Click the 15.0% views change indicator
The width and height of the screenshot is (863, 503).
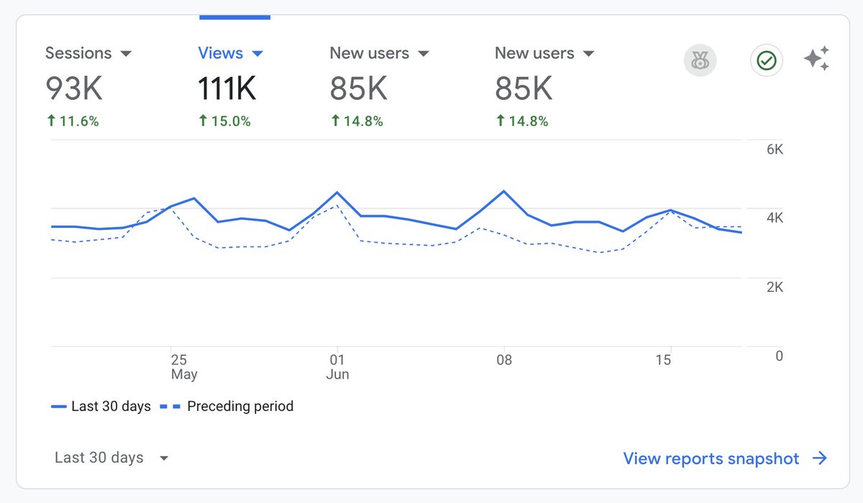click(224, 121)
